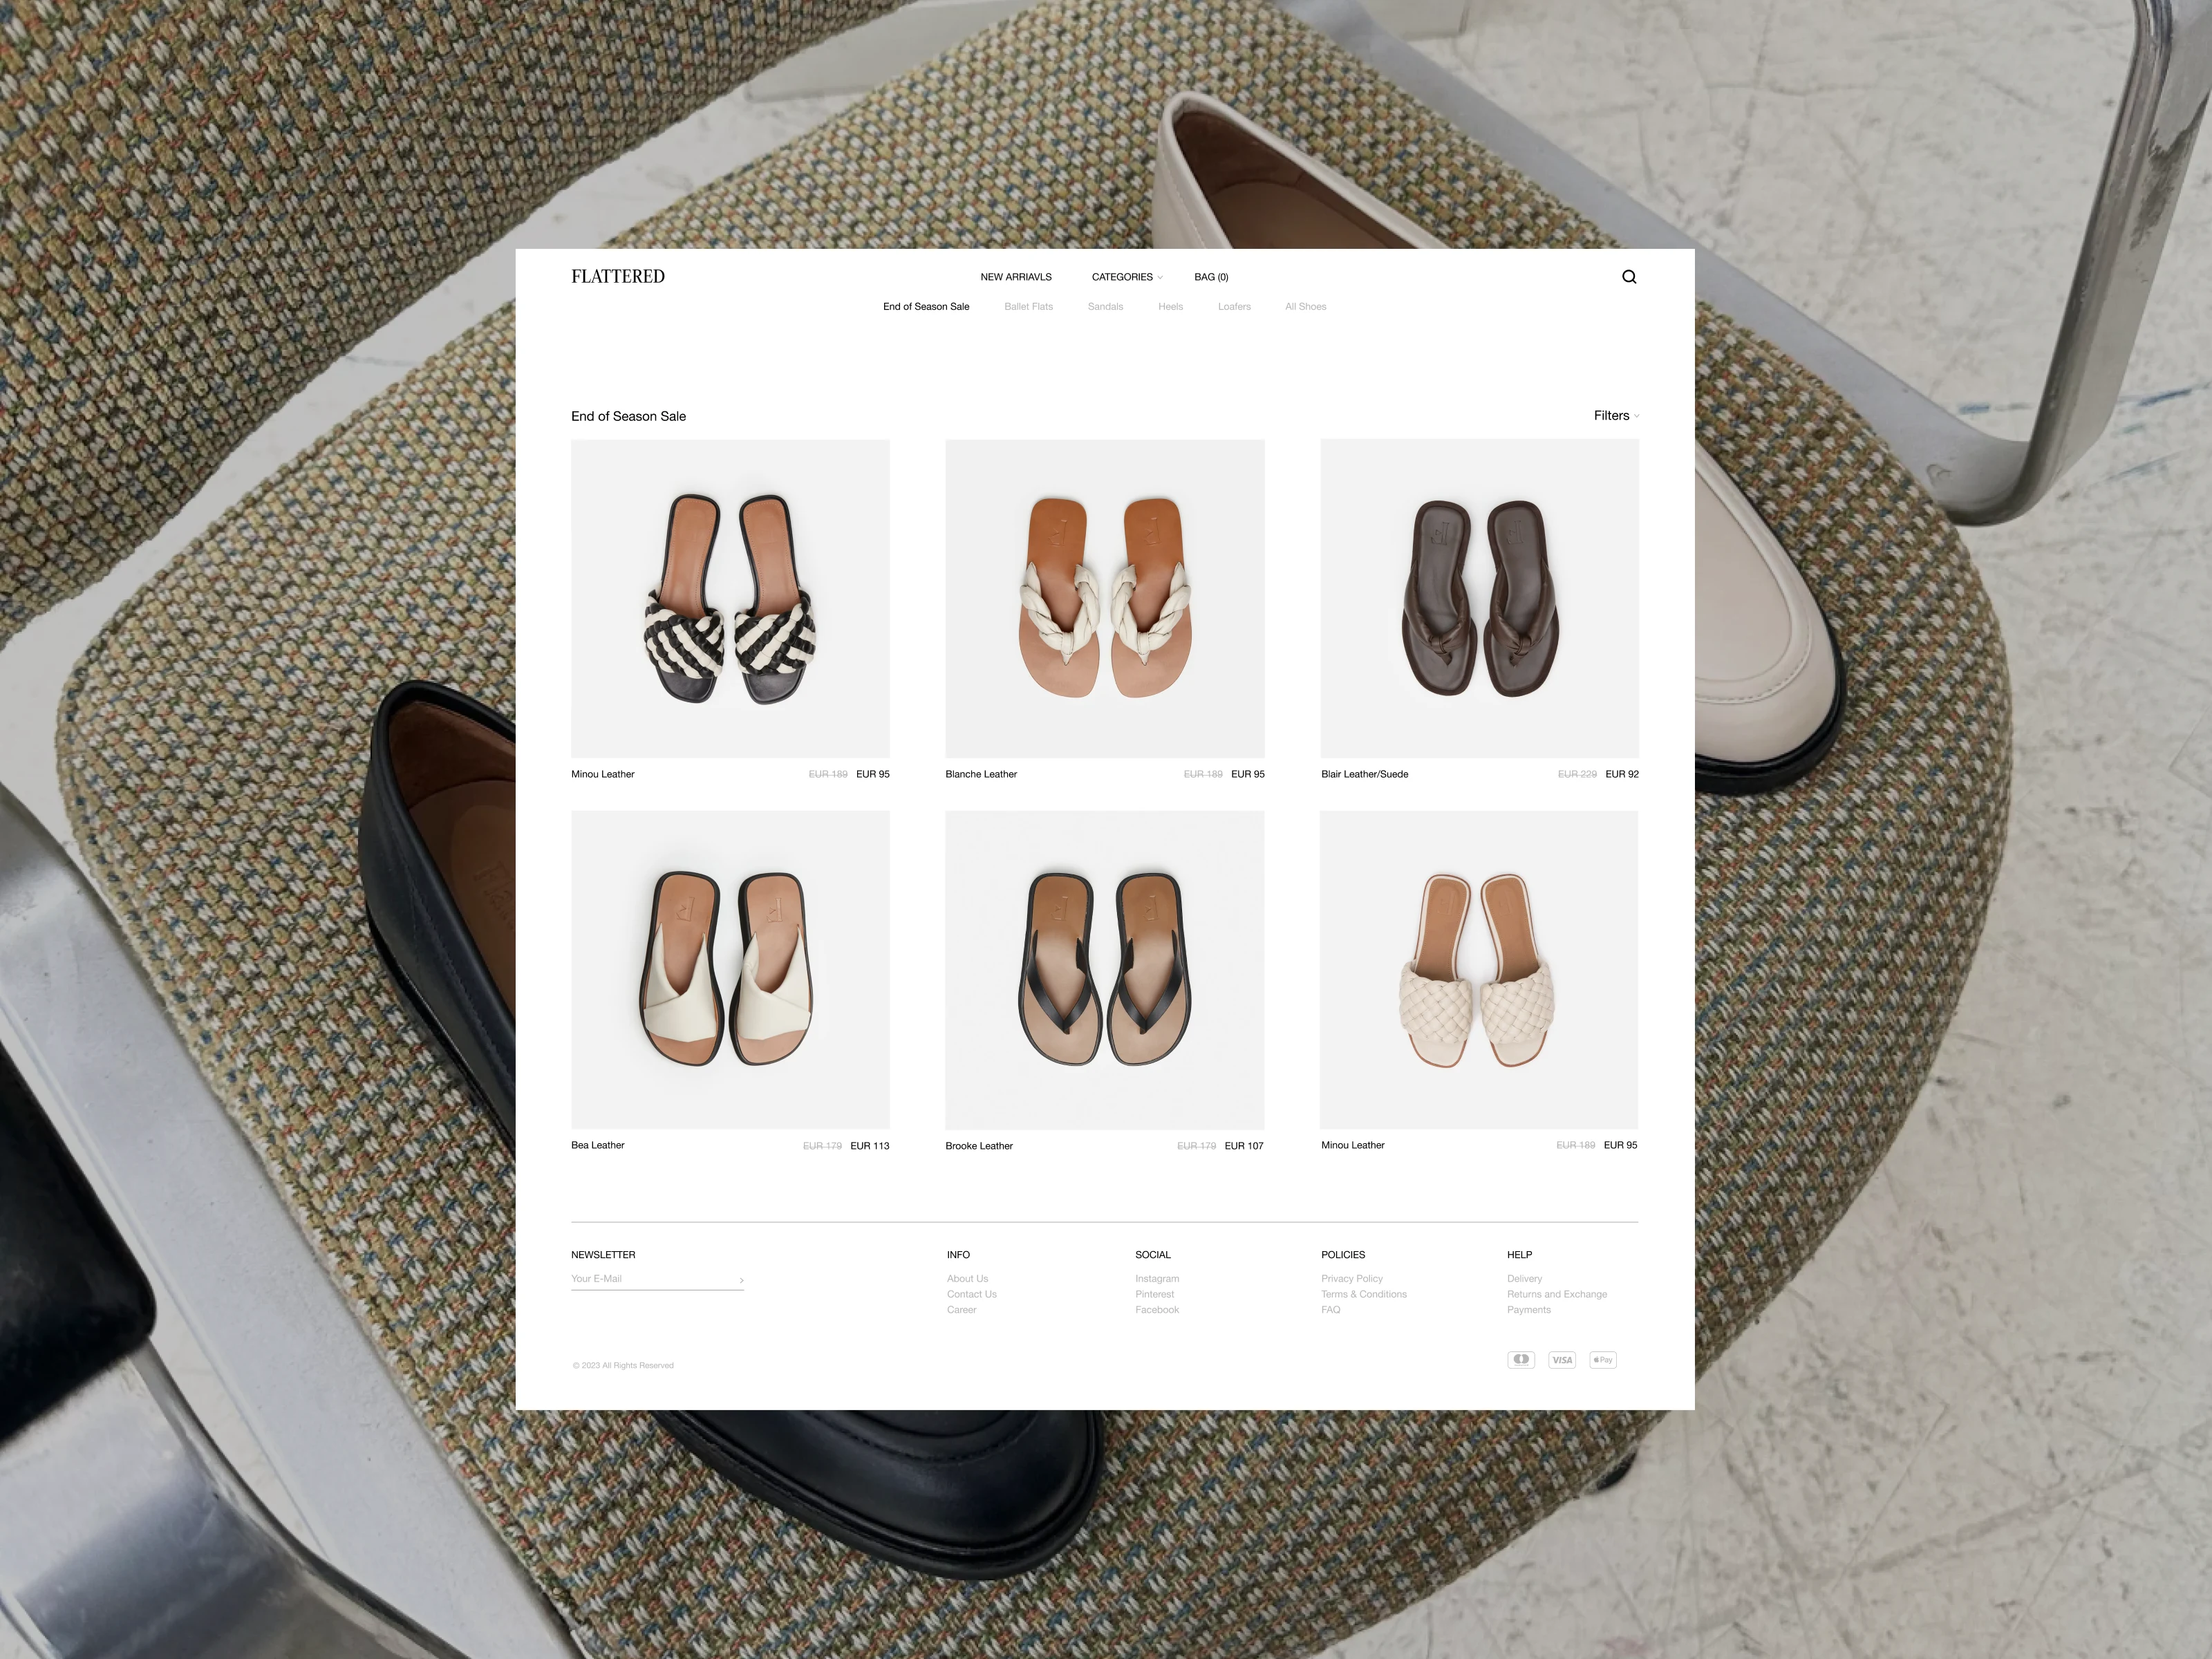Select the Sandals category tab
The width and height of the screenshot is (2212, 1659).
coord(1105,307)
